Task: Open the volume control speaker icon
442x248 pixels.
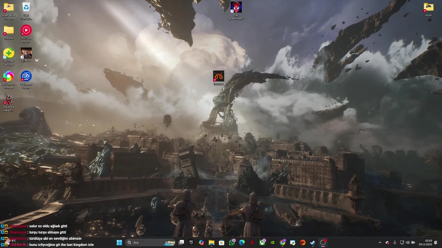Action: 407,242
